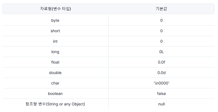218x112 pixels.
Task: Click the float type cell
Action: pyautogui.click(x=55, y=62)
